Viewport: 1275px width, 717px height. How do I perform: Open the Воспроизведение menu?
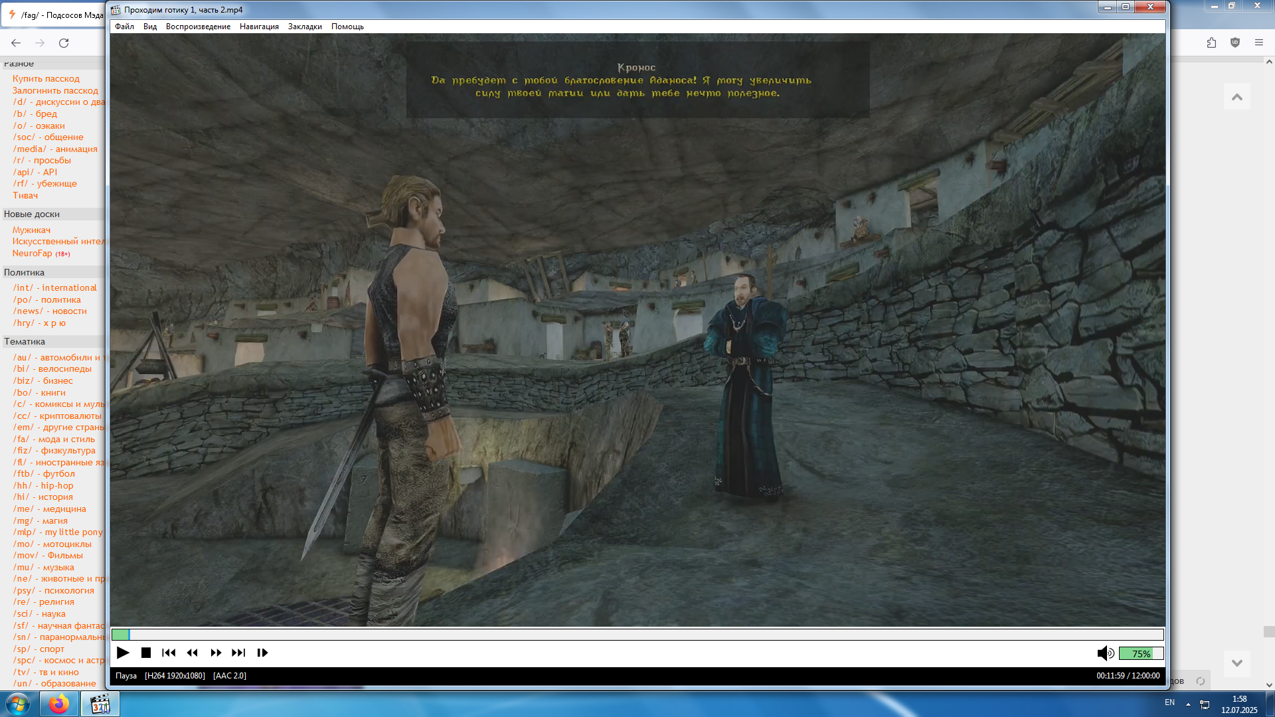(198, 27)
